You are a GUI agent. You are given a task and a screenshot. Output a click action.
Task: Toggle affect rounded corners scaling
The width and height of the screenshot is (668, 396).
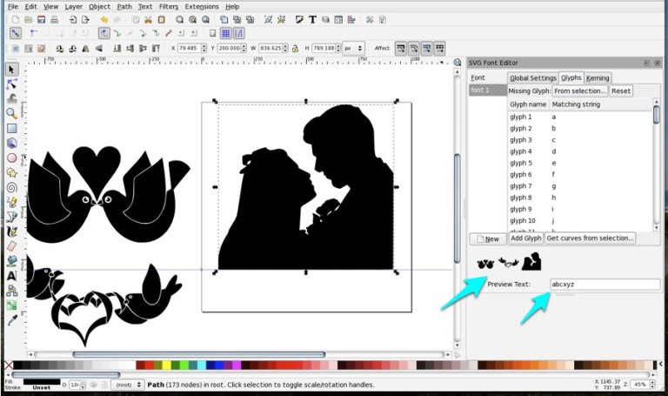(414, 48)
